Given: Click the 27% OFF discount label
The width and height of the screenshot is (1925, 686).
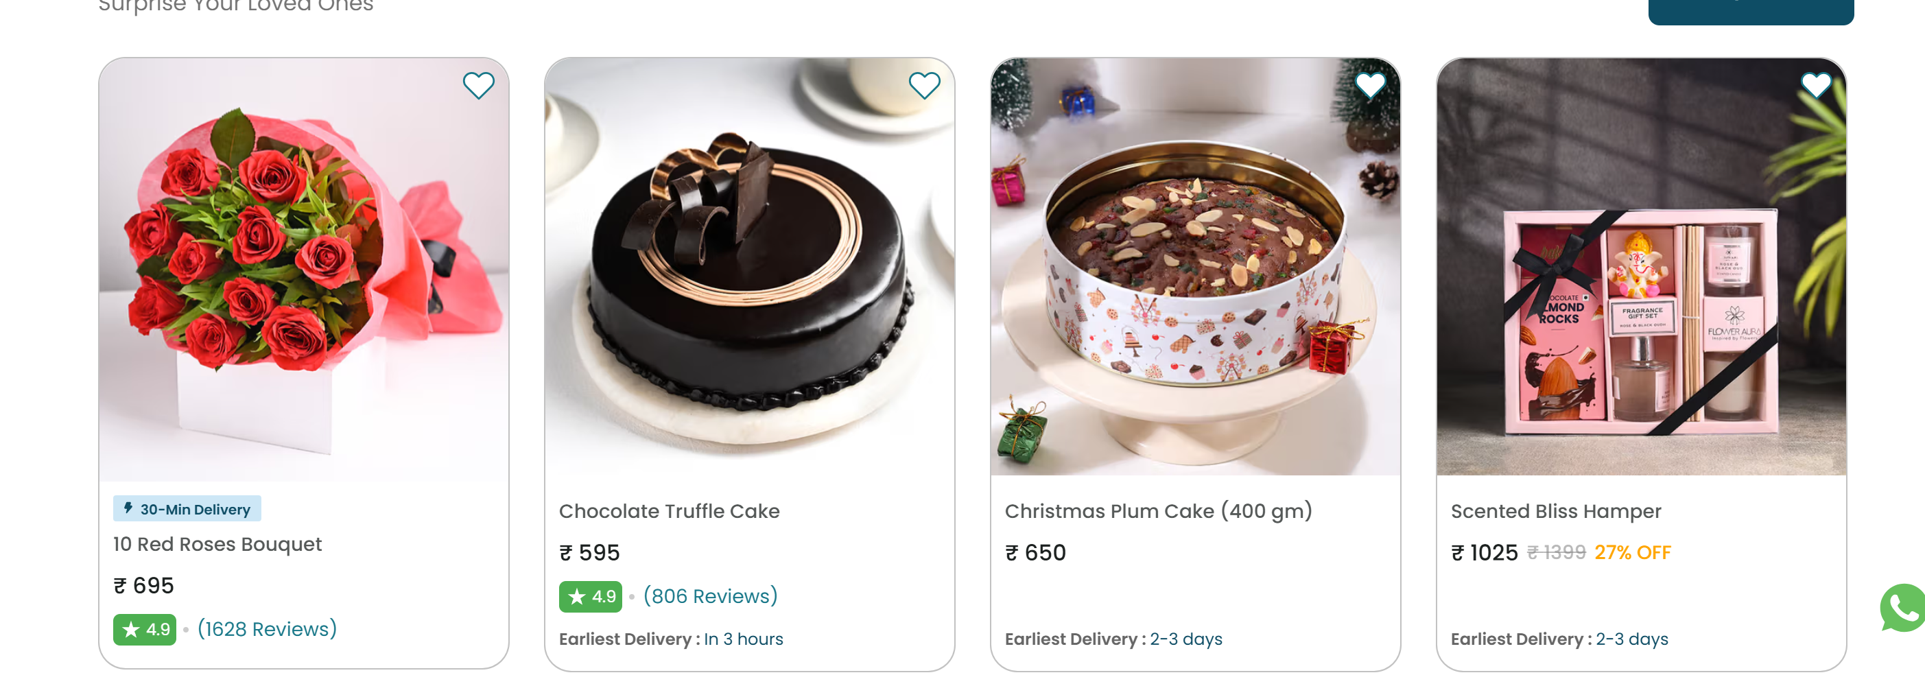Looking at the screenshot, I should pos(1632,552).
